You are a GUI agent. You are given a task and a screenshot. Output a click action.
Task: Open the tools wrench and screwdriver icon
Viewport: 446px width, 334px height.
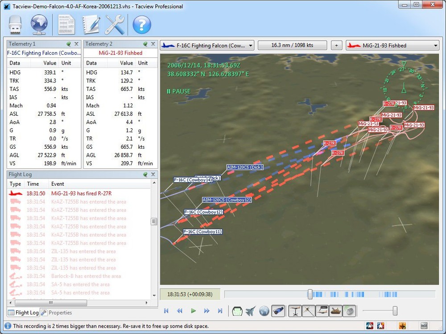click(115, 24)
